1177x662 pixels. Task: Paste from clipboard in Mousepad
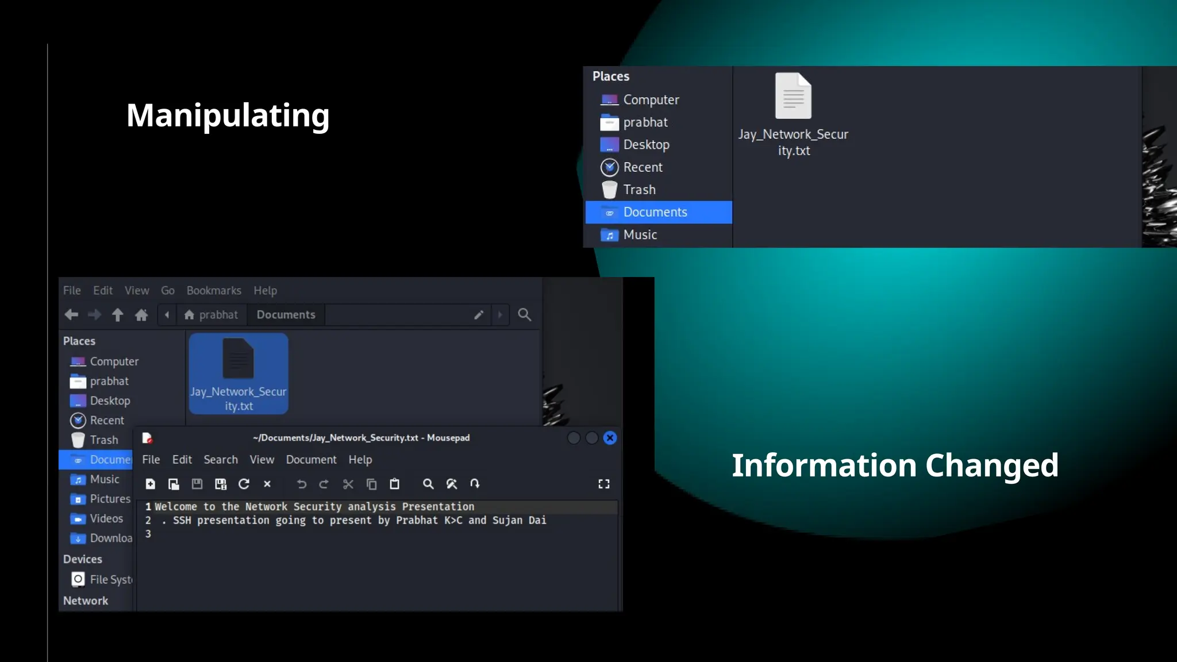click(395, 484)
